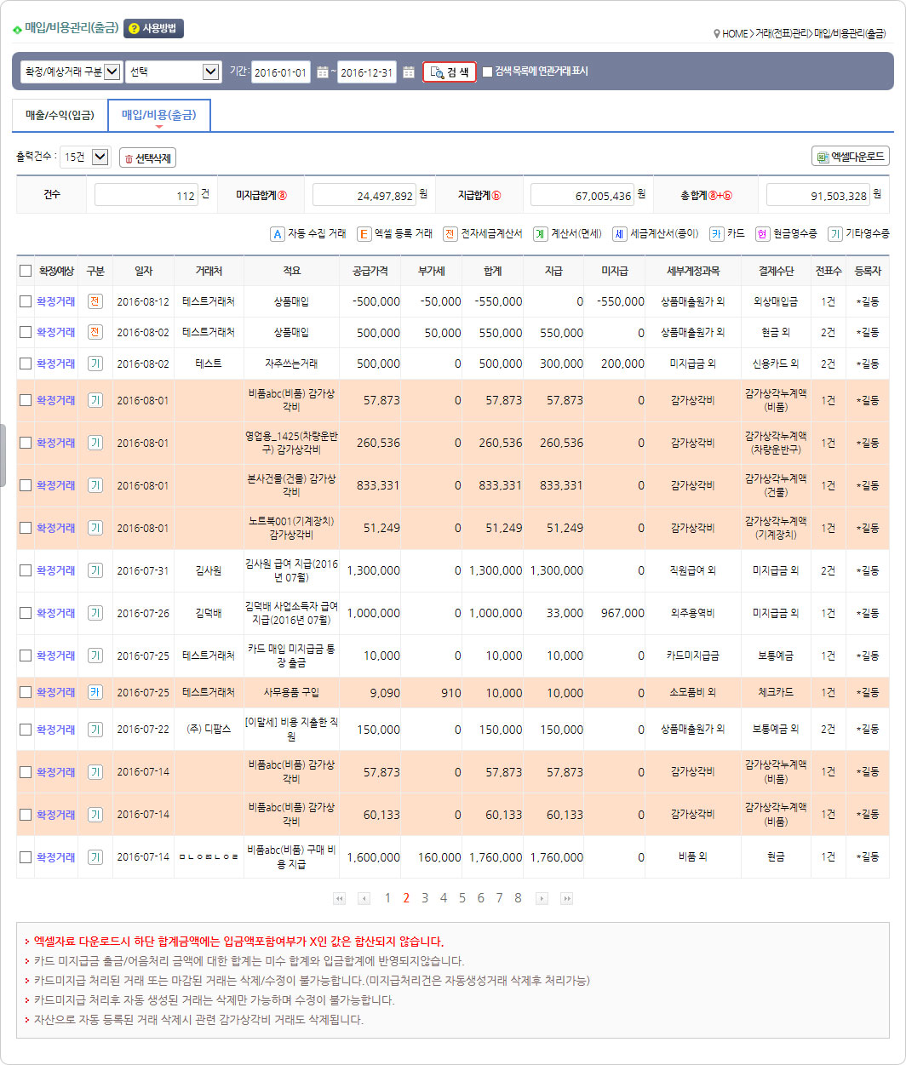Click the 전 type icon in 2016-08-12 row

tap(95, 301)
